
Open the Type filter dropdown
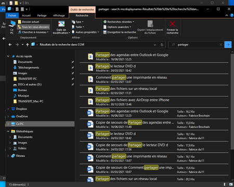coord(77,22)
